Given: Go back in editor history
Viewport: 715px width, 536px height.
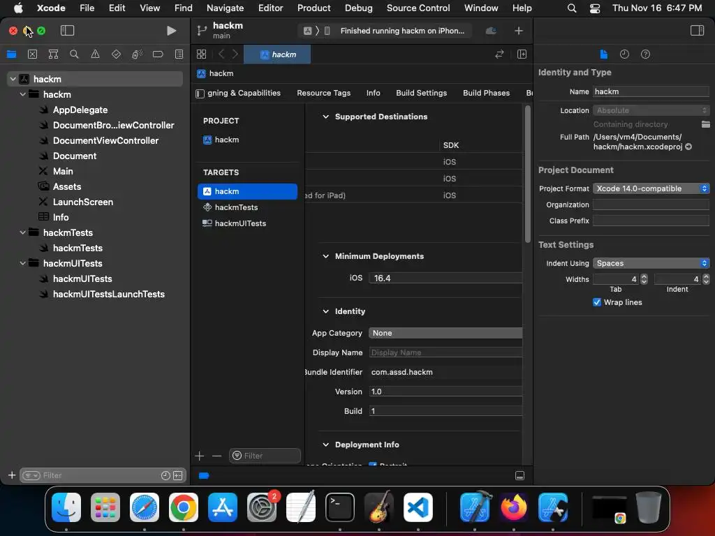Looking at the screenshot, I should coord(221,54).
